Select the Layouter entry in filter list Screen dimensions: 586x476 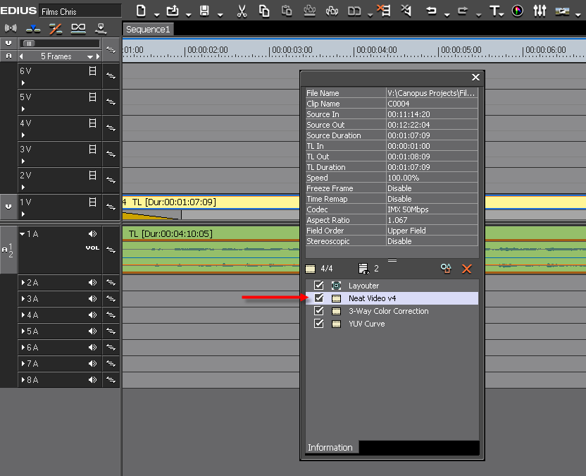363,286
